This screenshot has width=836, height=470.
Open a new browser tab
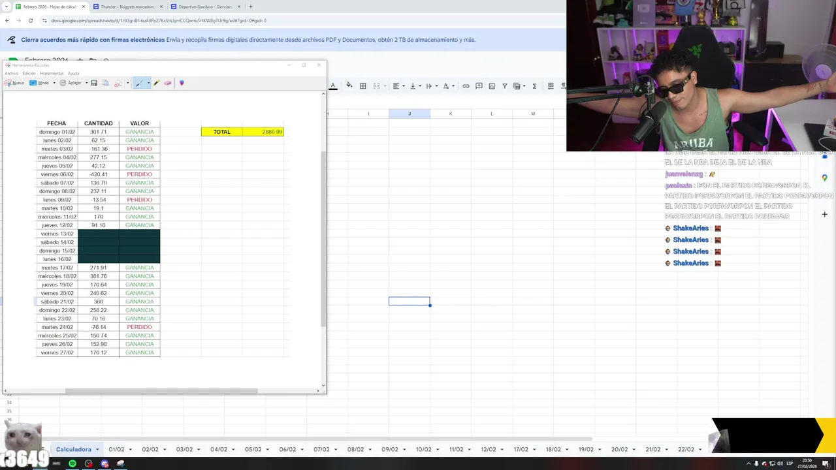point(251,7)
